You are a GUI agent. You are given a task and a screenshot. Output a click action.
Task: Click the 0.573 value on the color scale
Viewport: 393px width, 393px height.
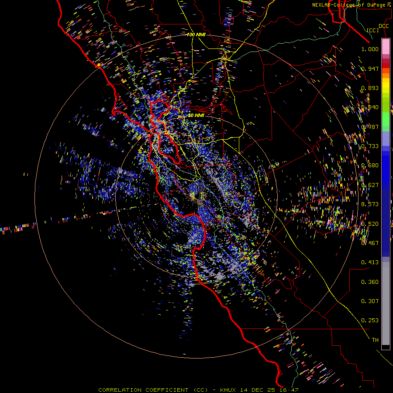[370, 204]
